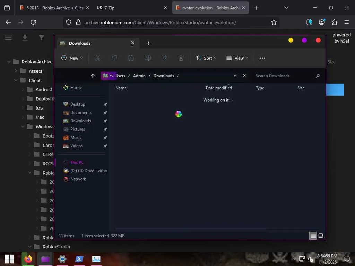Open the Sort dropdown in Explorer
Image resolution: width=355 pixels, height=266 pixels.
[206, 58]
